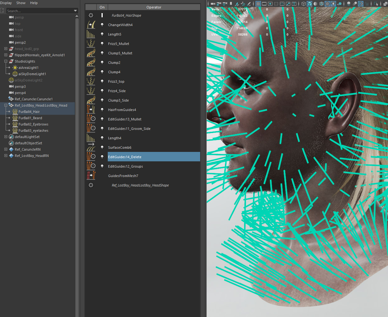Select the EditGuides13_Mullet operator
The height and width of the screenshot is (317, 388).
(x=125, y=119)
